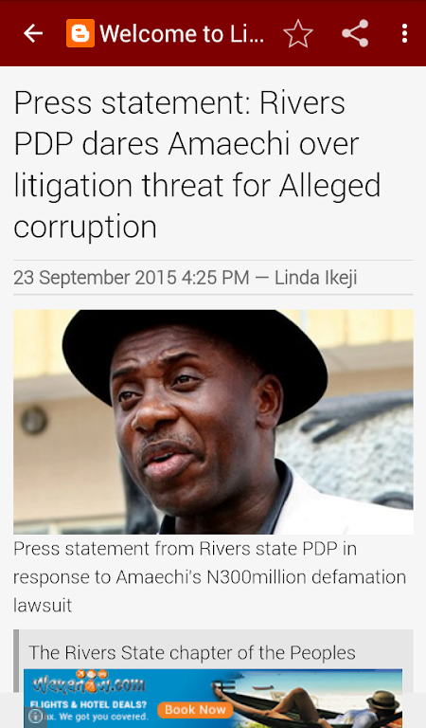Screen dimensions: 426x728
Task: Tap the gray blockquote bar beside quote
Action: pos(16,661)
